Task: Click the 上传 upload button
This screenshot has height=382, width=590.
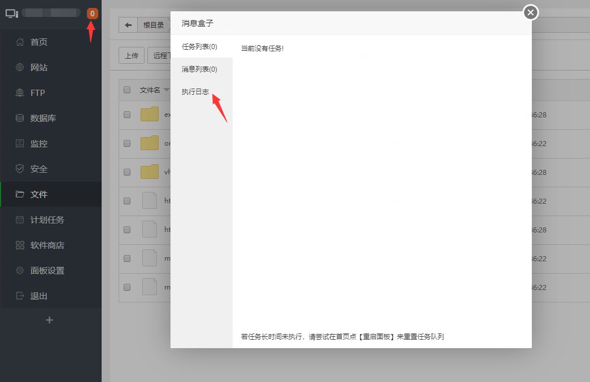Action: [x=131, y=55]
